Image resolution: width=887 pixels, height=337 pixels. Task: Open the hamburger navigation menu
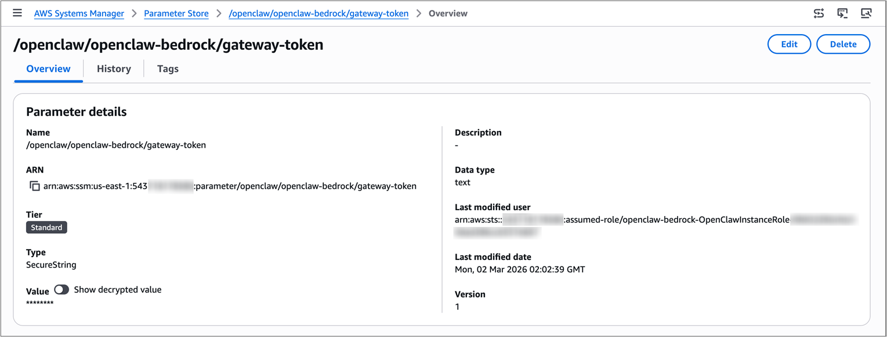pyautogui.click(x=17, y=13)
